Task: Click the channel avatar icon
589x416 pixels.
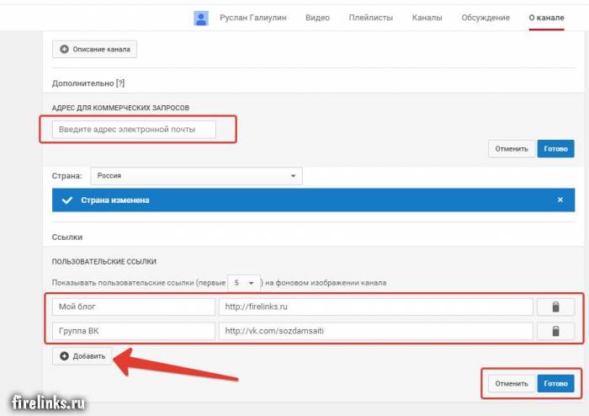Action: pyautogui.click(x=201, y=18)
